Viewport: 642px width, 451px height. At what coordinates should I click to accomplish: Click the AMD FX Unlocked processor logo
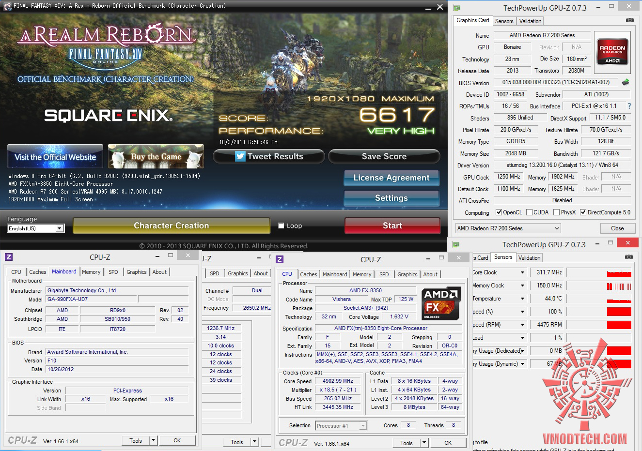(x=440, y=304)
